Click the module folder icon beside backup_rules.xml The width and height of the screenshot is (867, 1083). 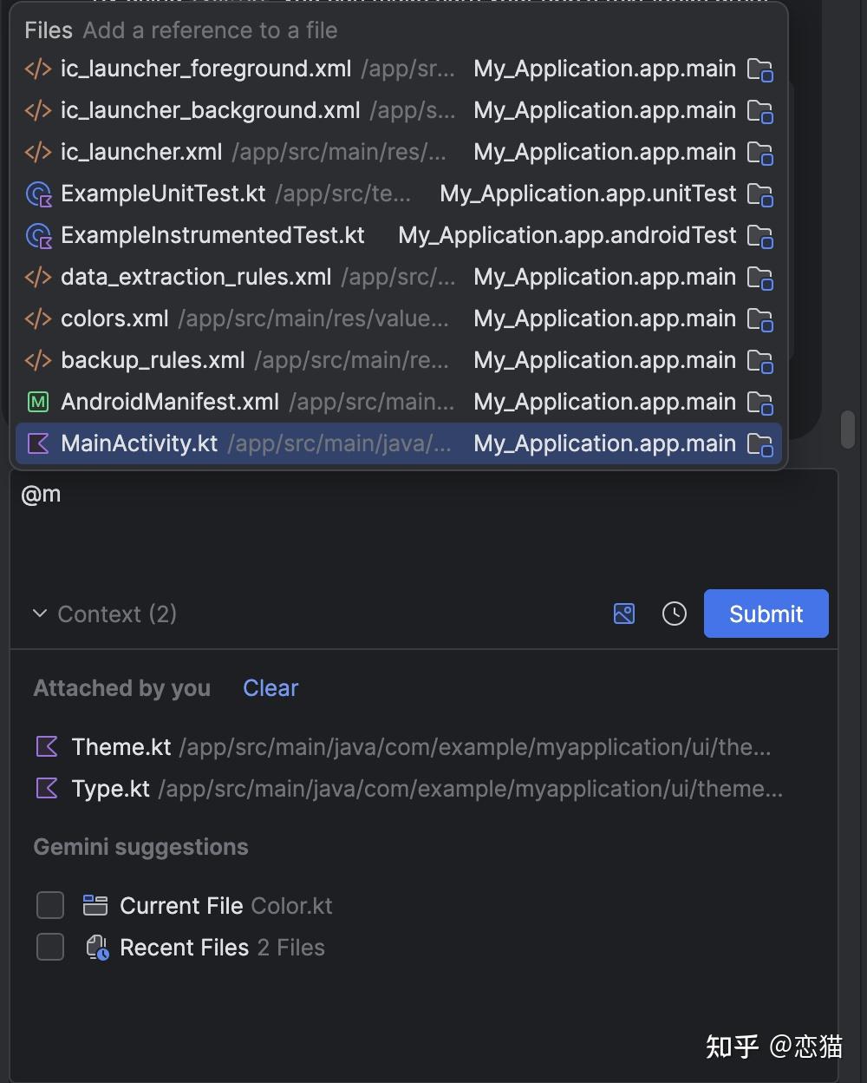point(760,360)
